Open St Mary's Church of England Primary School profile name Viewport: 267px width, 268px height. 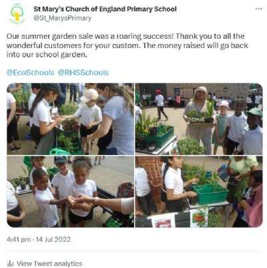[x=105, y=9]
